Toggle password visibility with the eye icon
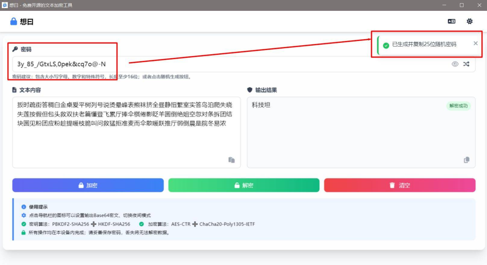This screenshot has width=487, height=265. 455,64
